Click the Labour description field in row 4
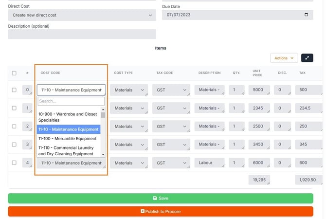Image resolution: width=326 pixels, height=219 pixels. (209, 163)
